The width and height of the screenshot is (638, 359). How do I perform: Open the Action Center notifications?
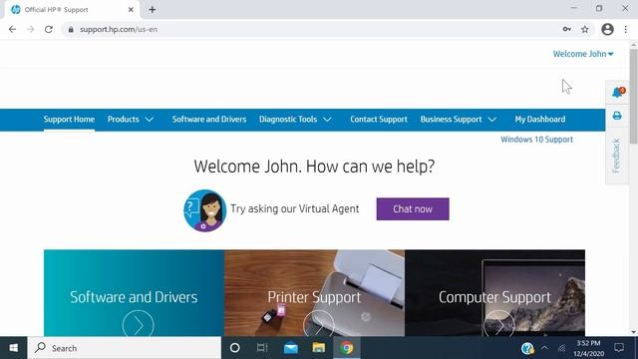619,348
